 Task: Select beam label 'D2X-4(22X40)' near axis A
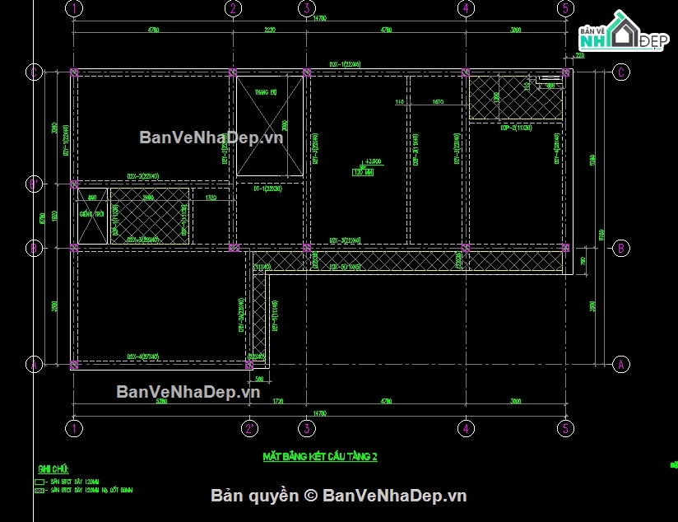[143, 357]
